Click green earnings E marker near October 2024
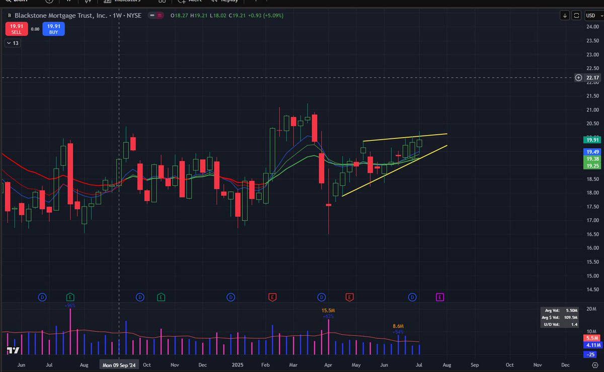 pos(161,298)
